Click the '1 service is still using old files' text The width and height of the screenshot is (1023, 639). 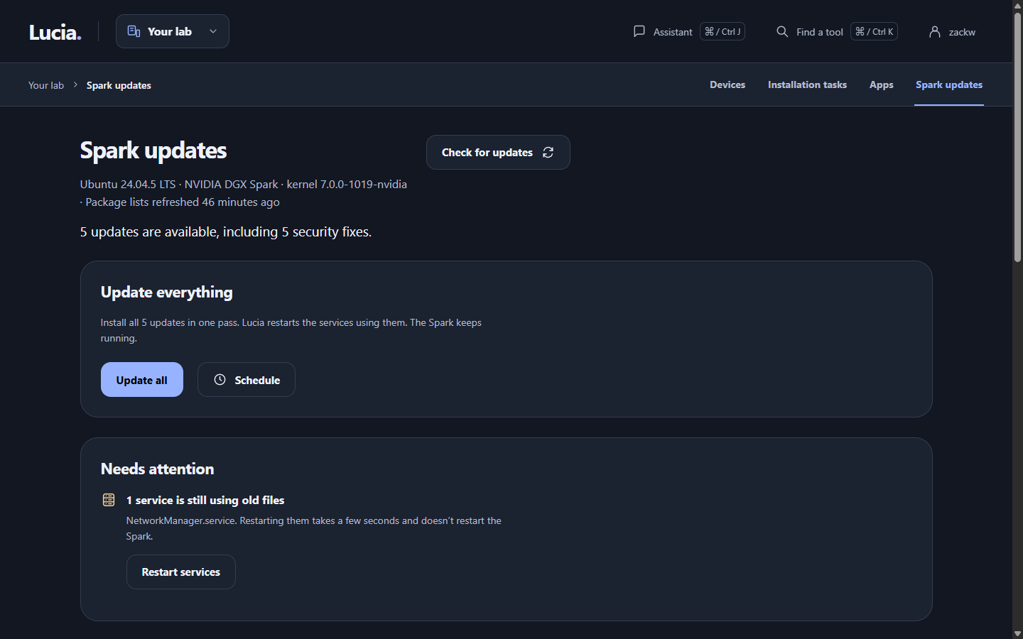[205, 500]
